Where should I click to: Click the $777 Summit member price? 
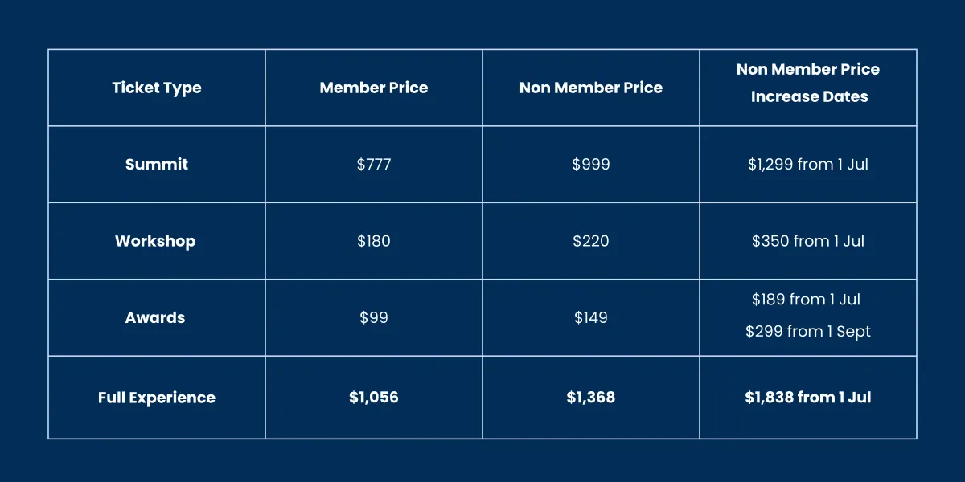tap(374, 164)
